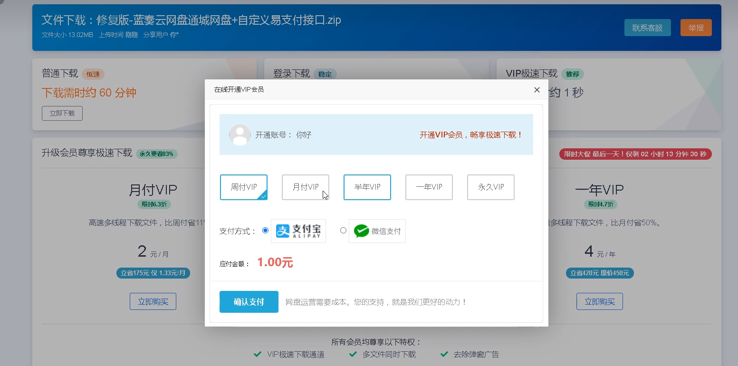Click the 推荐 recommended badge
This screenshot has width=738, height=366.
point(573,74)
